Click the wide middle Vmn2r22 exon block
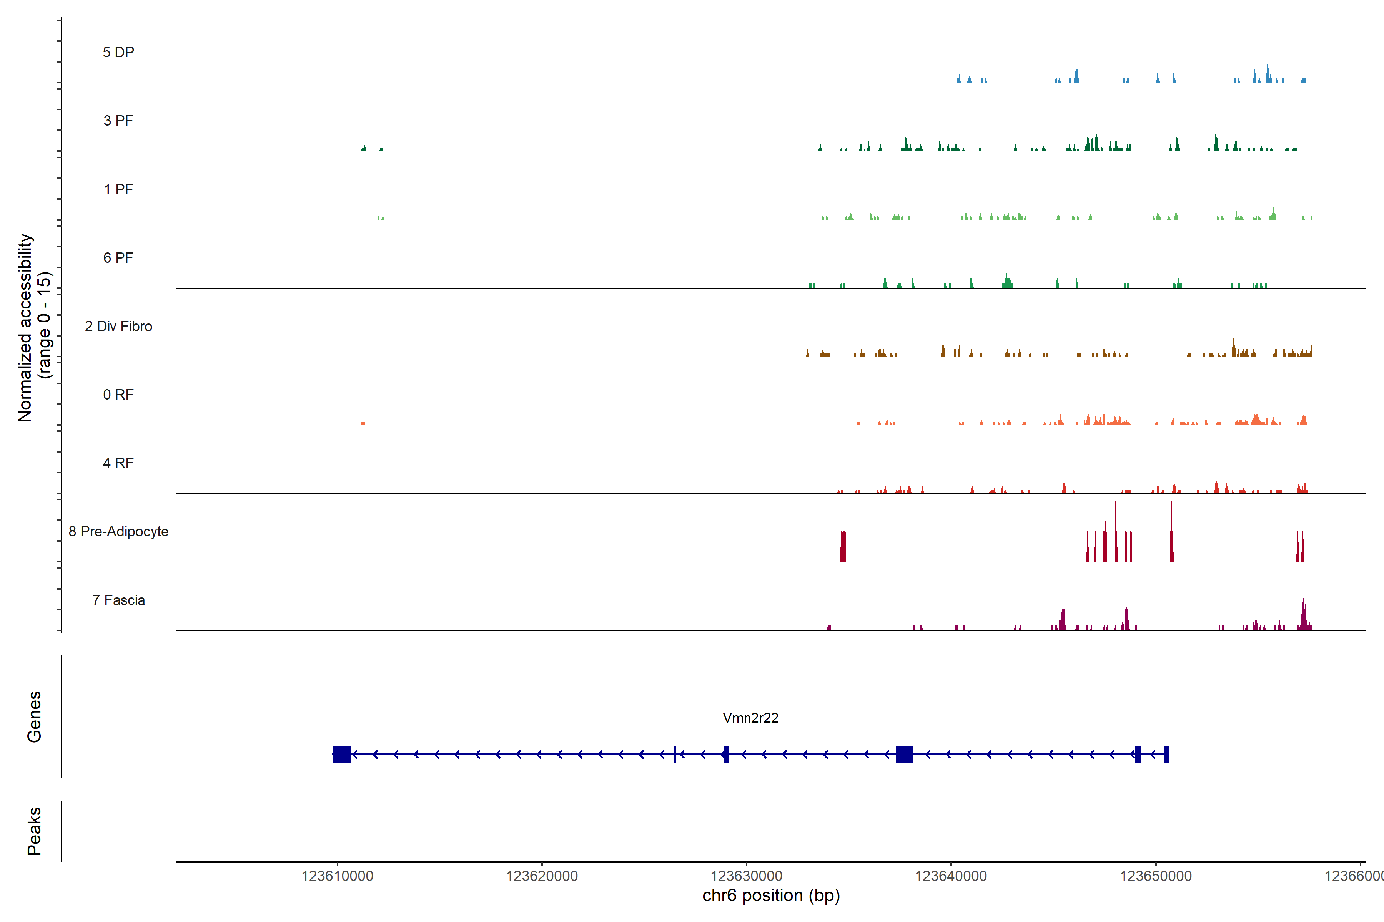The width and height of the screenshot is (1384, 922). (904, 754)
